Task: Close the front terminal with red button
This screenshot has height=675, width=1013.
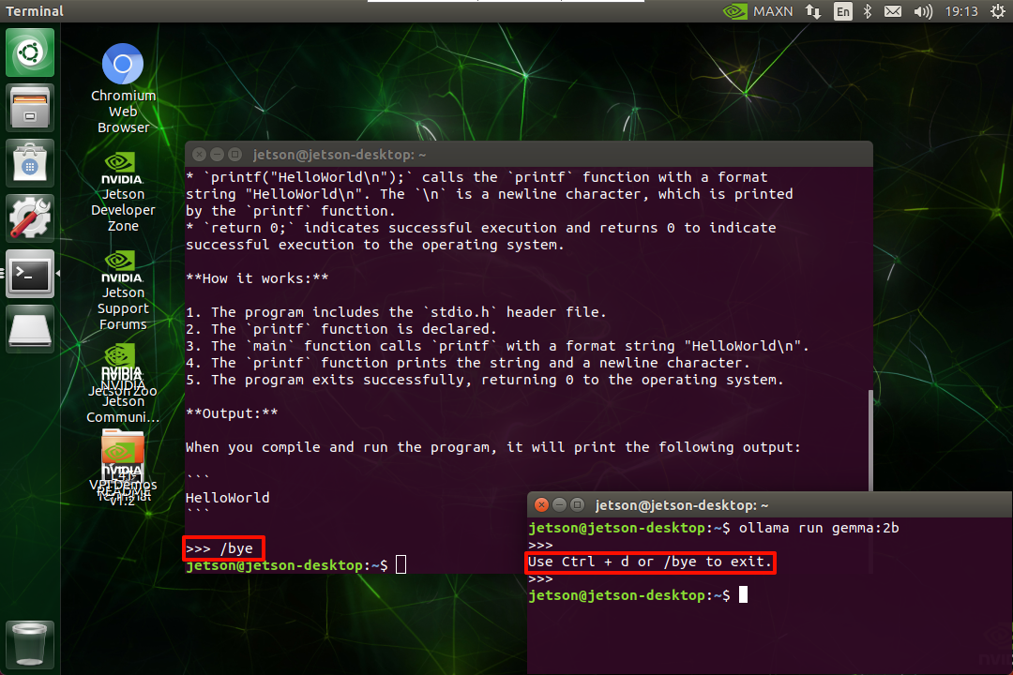Action: 542,504
